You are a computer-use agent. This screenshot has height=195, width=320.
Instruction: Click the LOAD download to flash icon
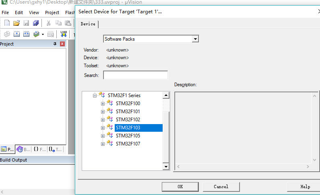point(64,34)
